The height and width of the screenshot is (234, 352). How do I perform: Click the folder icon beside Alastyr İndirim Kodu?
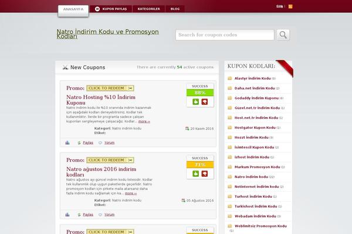pyautogui.click(x=229, y=78)
